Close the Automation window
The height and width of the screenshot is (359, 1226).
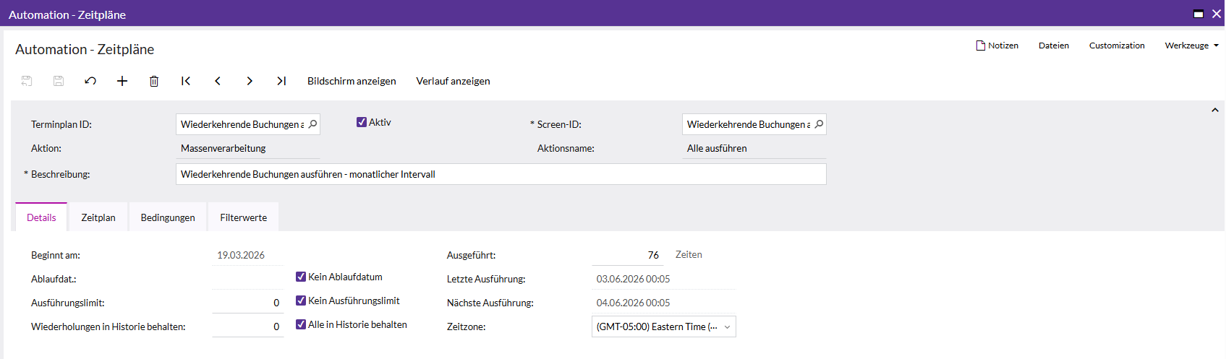(x=1217, y=14)
